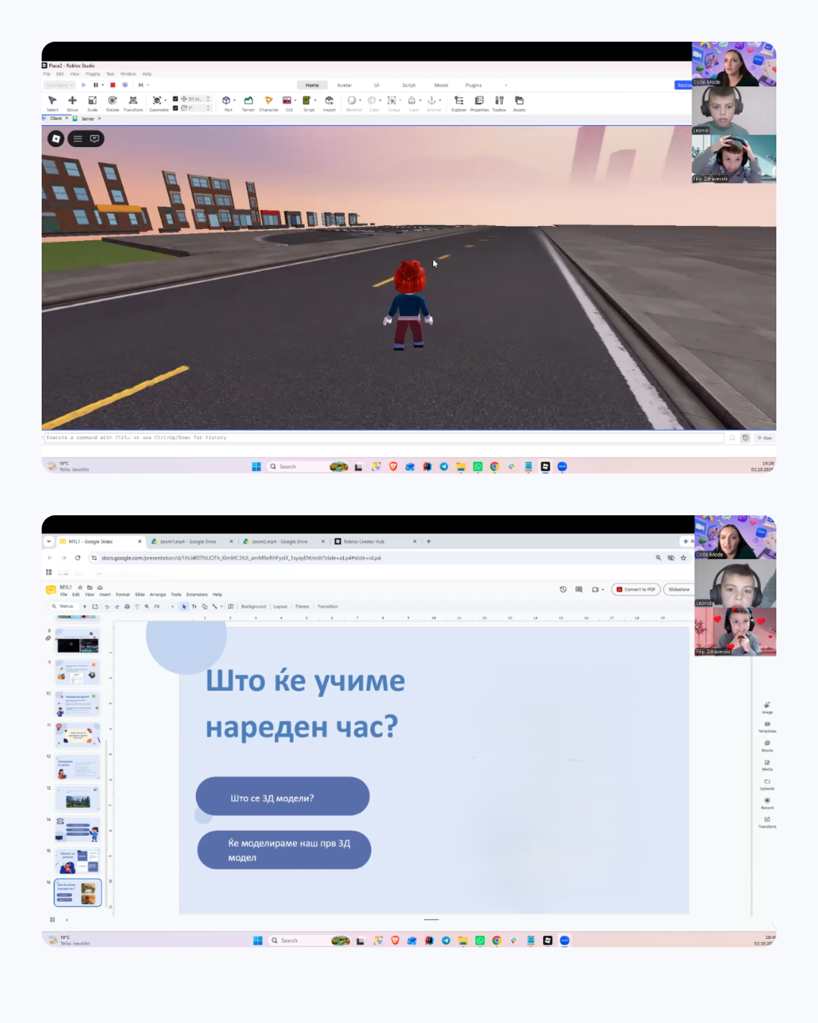Toggle the Move snapping checkbox
The height and width of the screenshot is (1023, 818).
coord(176,99)
